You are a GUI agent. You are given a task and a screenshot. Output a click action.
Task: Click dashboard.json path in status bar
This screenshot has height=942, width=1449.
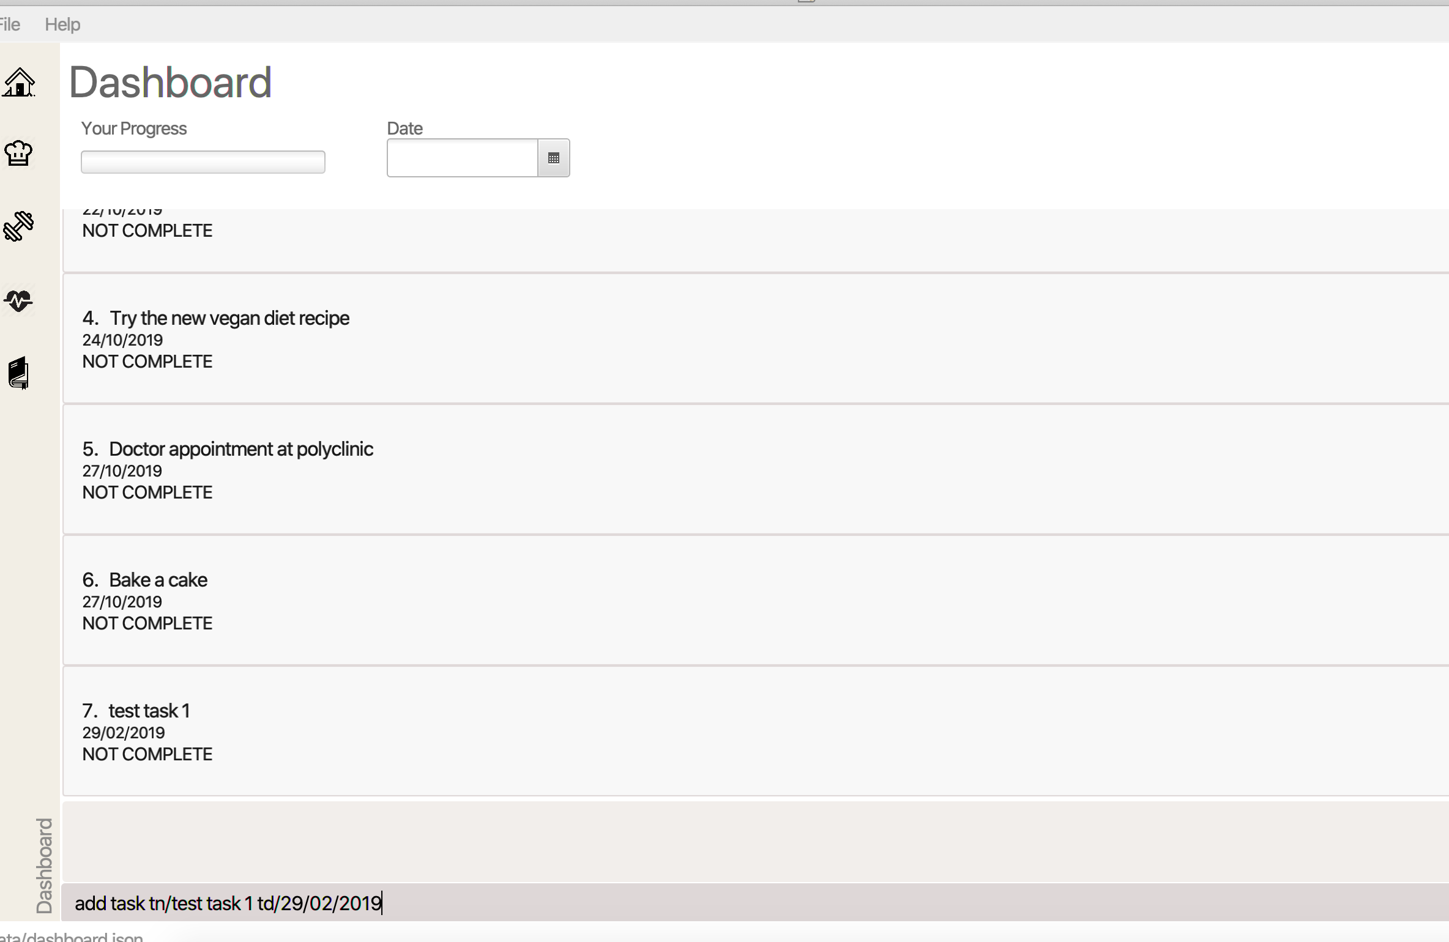[x=72, y=937]
